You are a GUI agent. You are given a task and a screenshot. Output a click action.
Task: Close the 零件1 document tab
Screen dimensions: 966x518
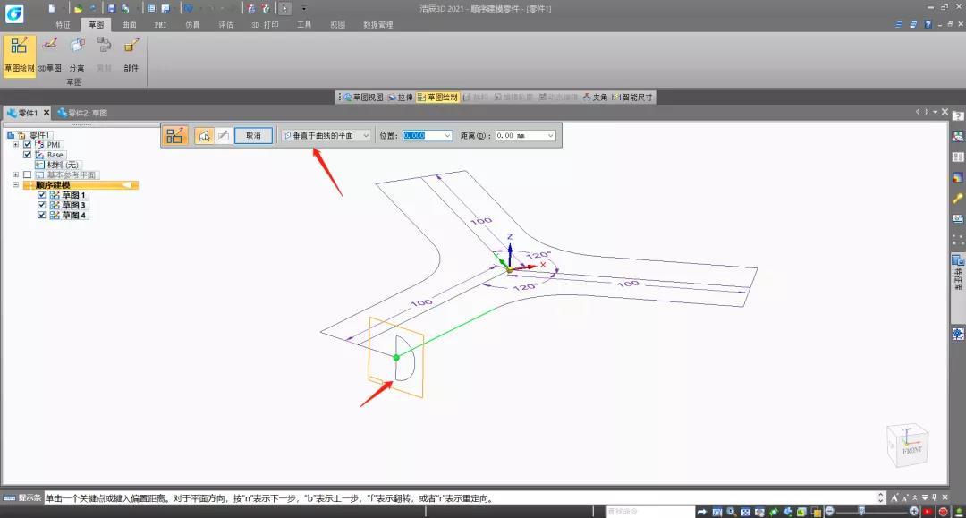47,113
